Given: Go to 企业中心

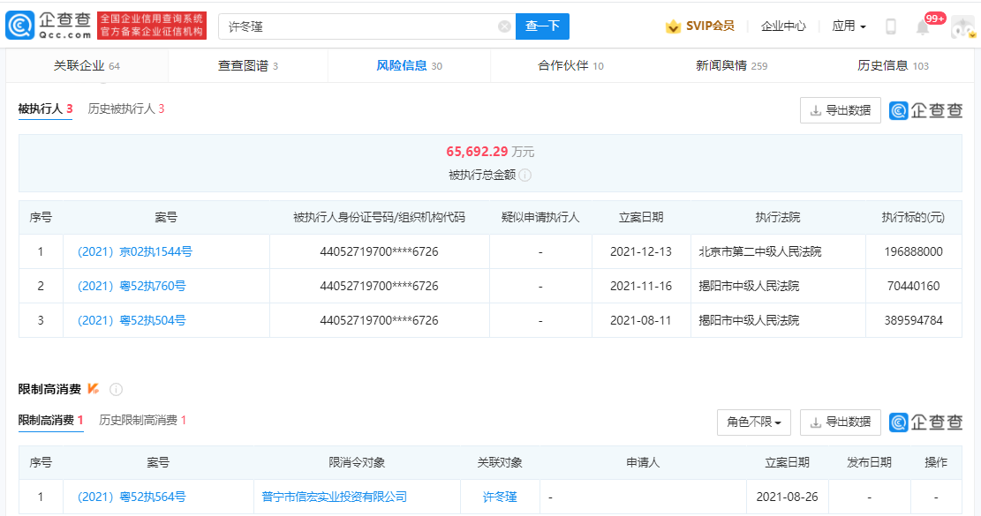Looking at the screenshot, I should (783, 26).
